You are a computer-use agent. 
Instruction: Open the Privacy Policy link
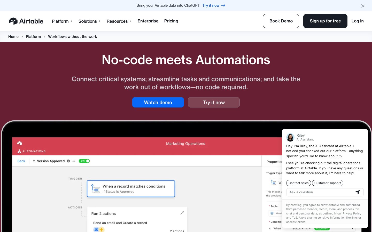pos(352,213)
